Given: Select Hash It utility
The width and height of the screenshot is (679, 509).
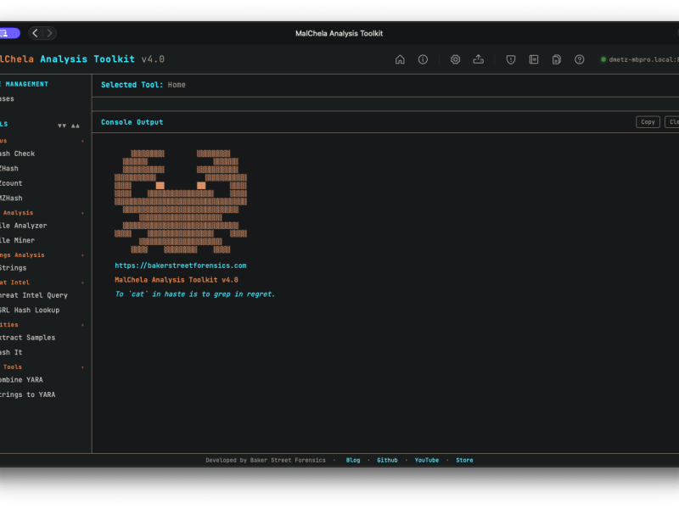Looking at the screenshot, I should tap(11, 352).
